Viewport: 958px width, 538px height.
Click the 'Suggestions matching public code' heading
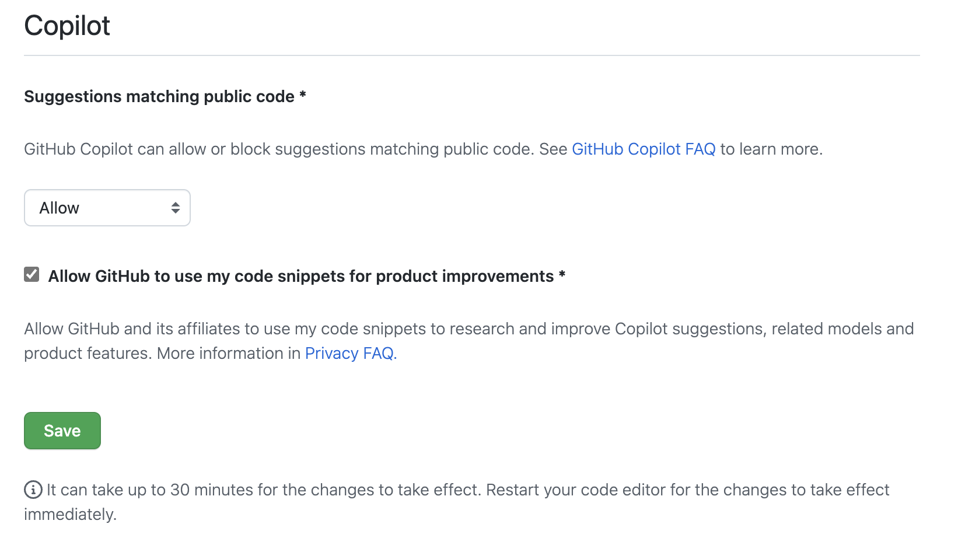click(x=159, y=96)
